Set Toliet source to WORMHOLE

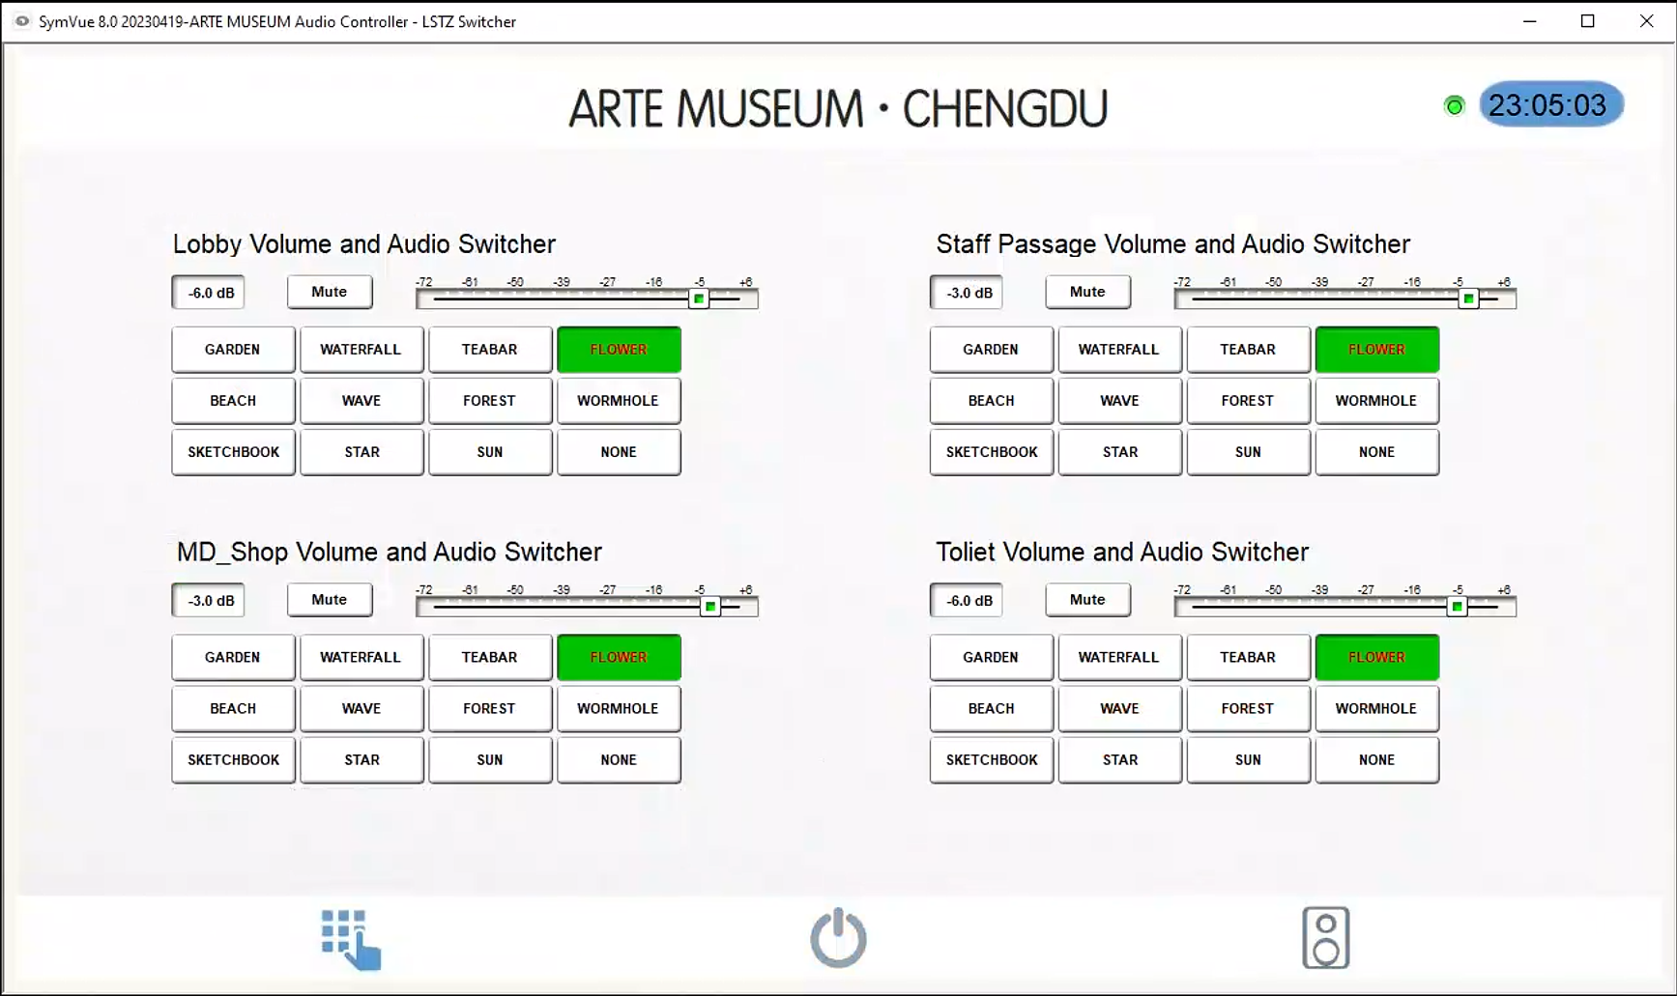click(x=1376, y=709)
